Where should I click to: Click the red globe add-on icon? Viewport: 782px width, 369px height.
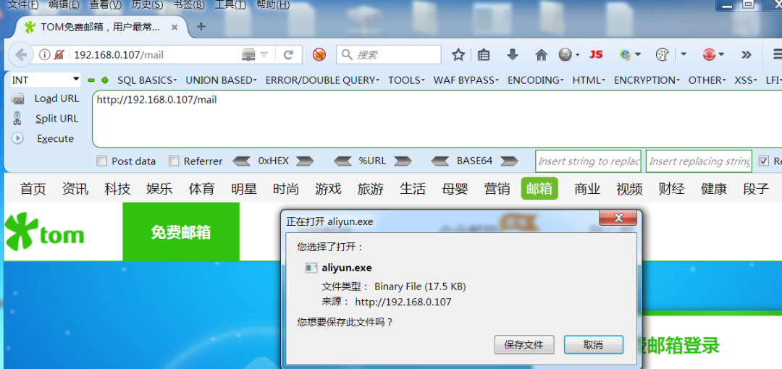[709, 55]
